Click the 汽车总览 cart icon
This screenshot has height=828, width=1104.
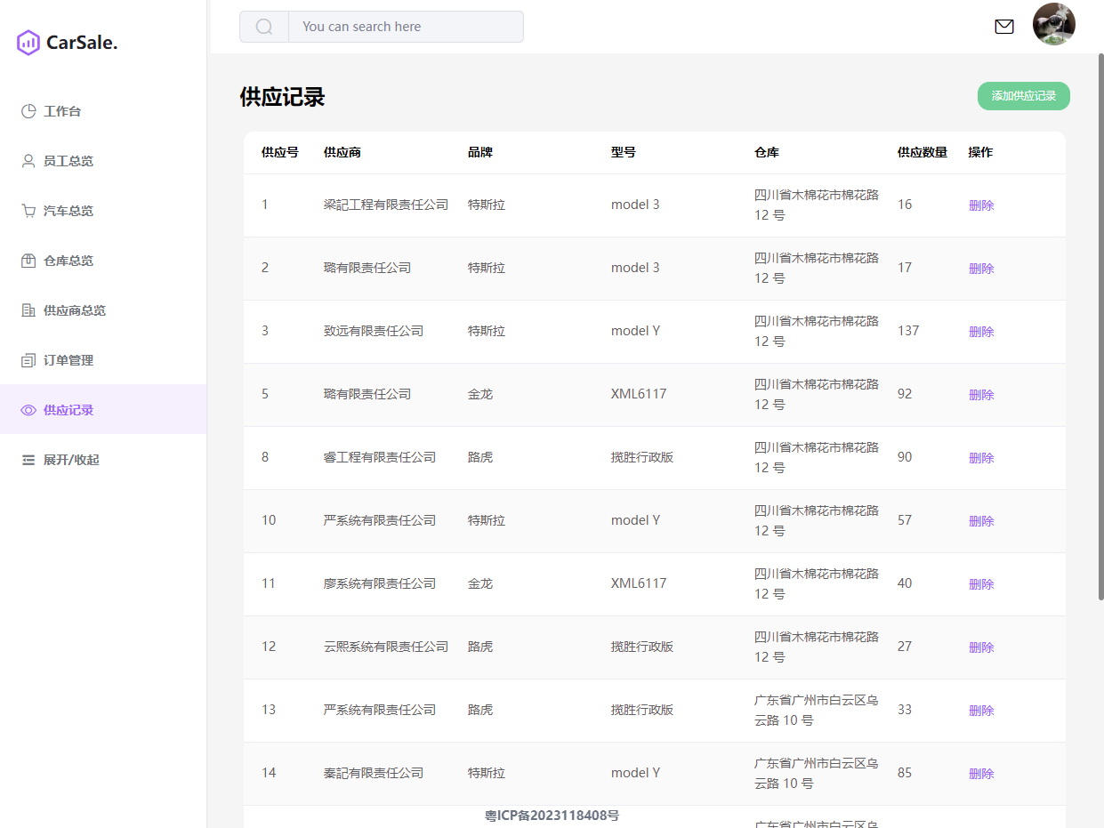pyautogui.click(x=28, y=211)
